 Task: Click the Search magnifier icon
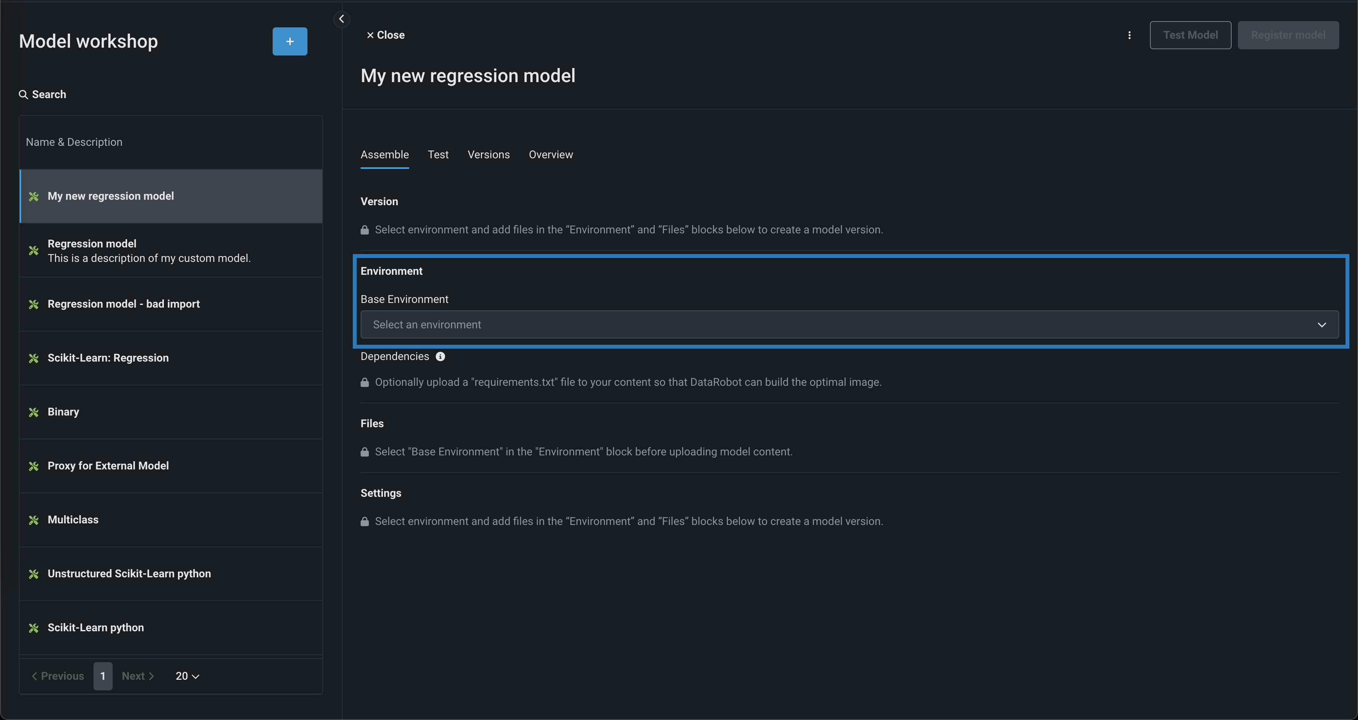pyautogui.click(x=23, y=95)
